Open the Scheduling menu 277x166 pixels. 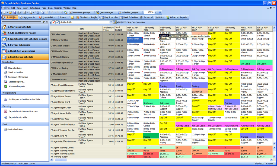(x=35, y=8)
